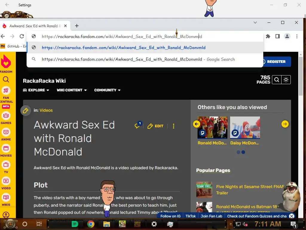Image resolution: width=306 pixels, height=230 pixels.
Task: Click Join Fan Lab link
Action: click(211, 216)
